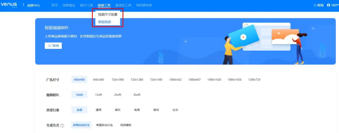The height and width of the screenshot is (133, 339).
Task: Choose the 单图自动衍生 generation method
Action: (105, 125)
